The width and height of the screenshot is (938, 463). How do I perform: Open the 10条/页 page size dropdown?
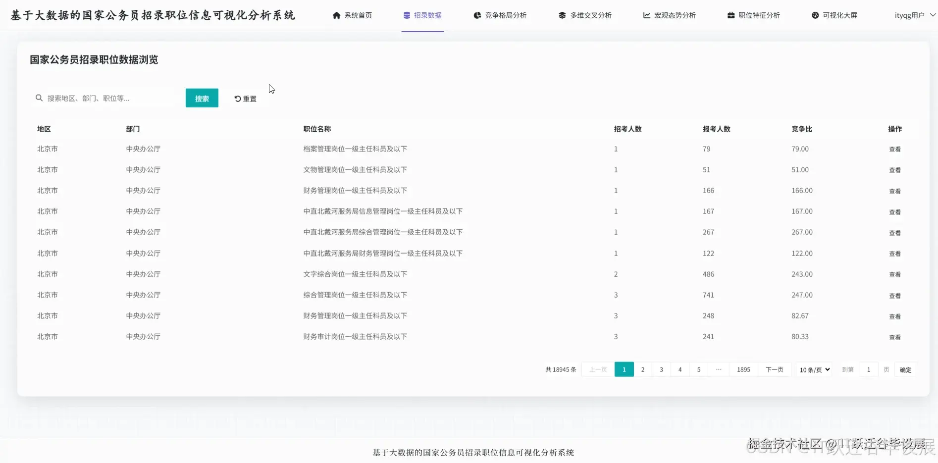coord(814,369)
